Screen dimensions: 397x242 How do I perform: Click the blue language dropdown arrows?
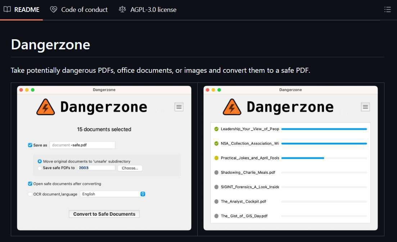(143, 194)
